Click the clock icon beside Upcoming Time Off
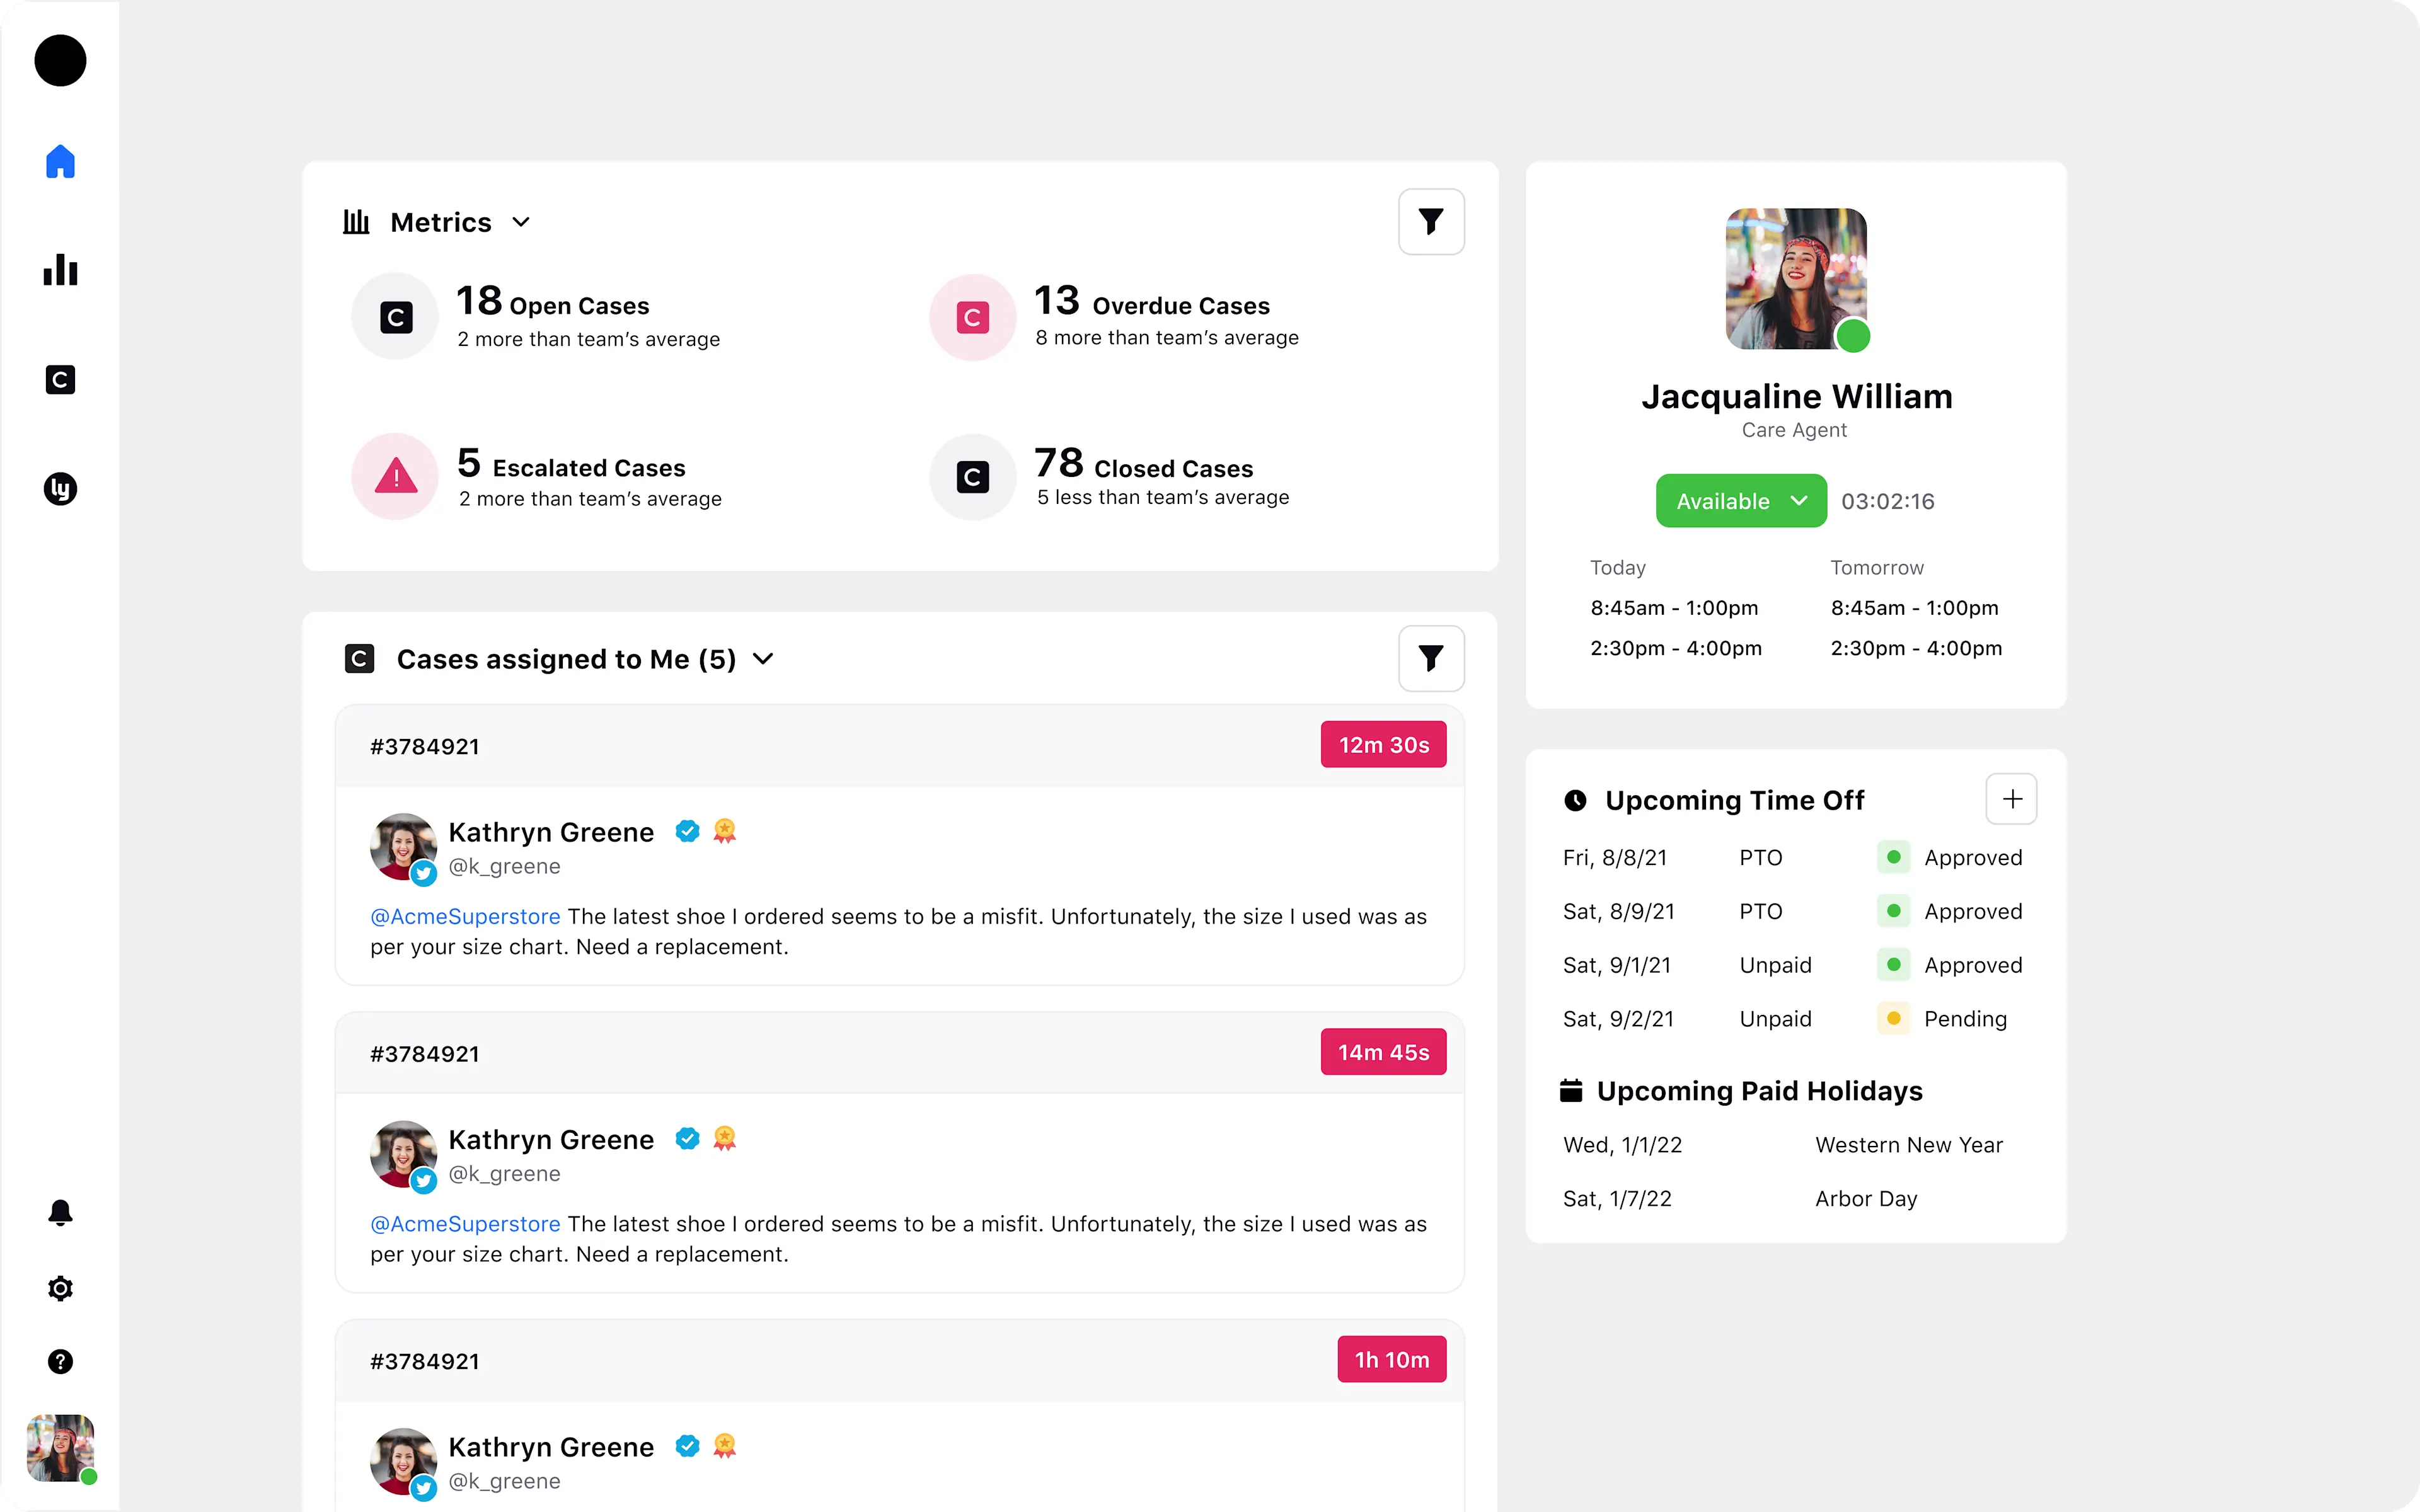Viewport: 2420px width, 1512px height. [x=1575, y=800]
